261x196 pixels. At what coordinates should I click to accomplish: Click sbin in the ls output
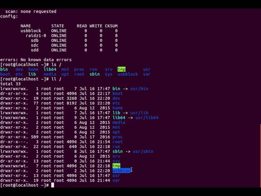point(95,74)
